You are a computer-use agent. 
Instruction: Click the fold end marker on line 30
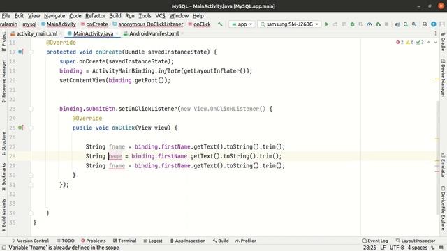31,175
